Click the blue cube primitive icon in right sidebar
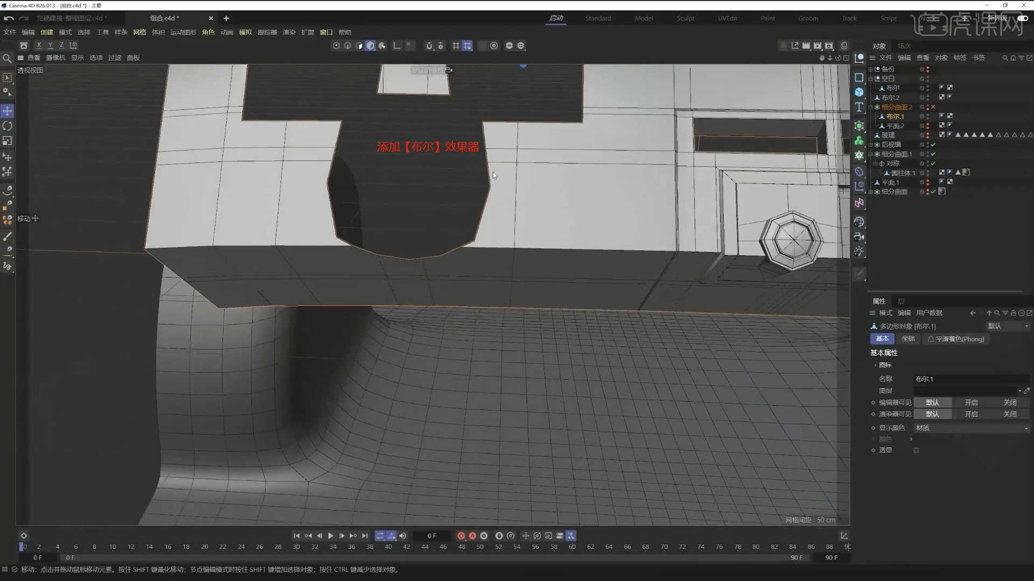Viewport: 1034px width, 581px height. point(860,92)
